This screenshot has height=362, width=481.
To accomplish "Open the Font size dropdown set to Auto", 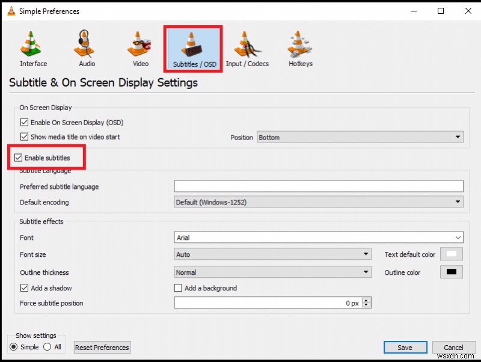I will 272,254.
